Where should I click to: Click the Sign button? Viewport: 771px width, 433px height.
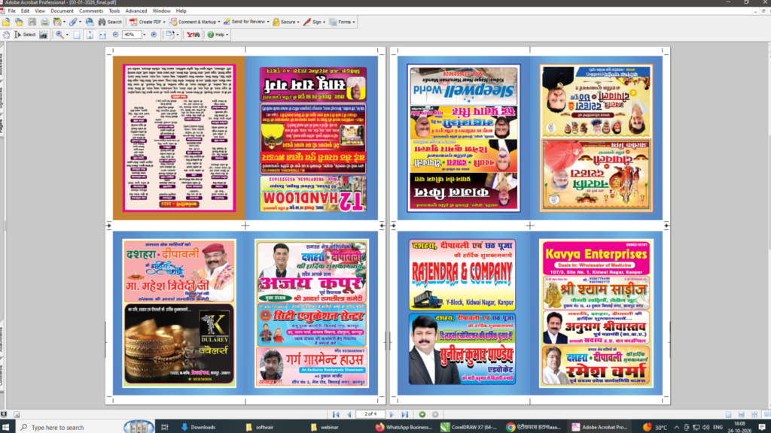coord(314,22)
